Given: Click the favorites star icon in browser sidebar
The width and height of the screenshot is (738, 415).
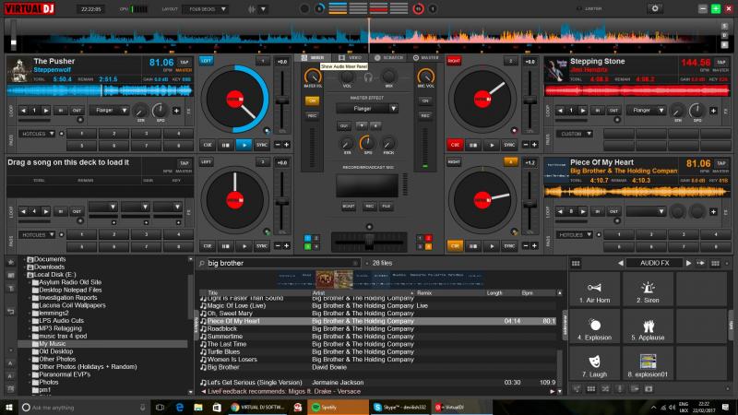Looking at the screenshot, I should (x=11, y=262).
